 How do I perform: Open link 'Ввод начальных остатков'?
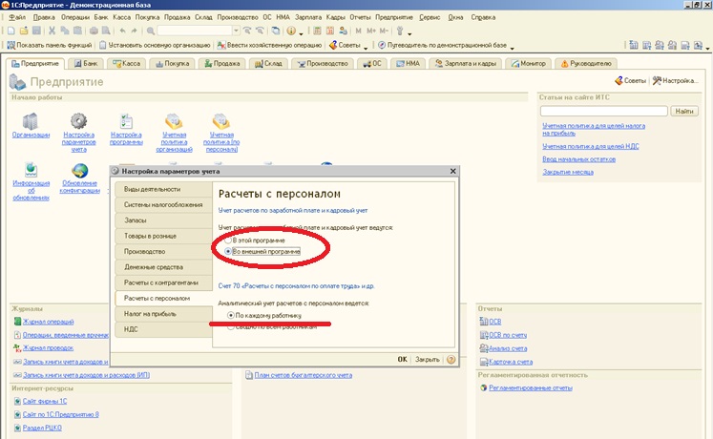578,159
